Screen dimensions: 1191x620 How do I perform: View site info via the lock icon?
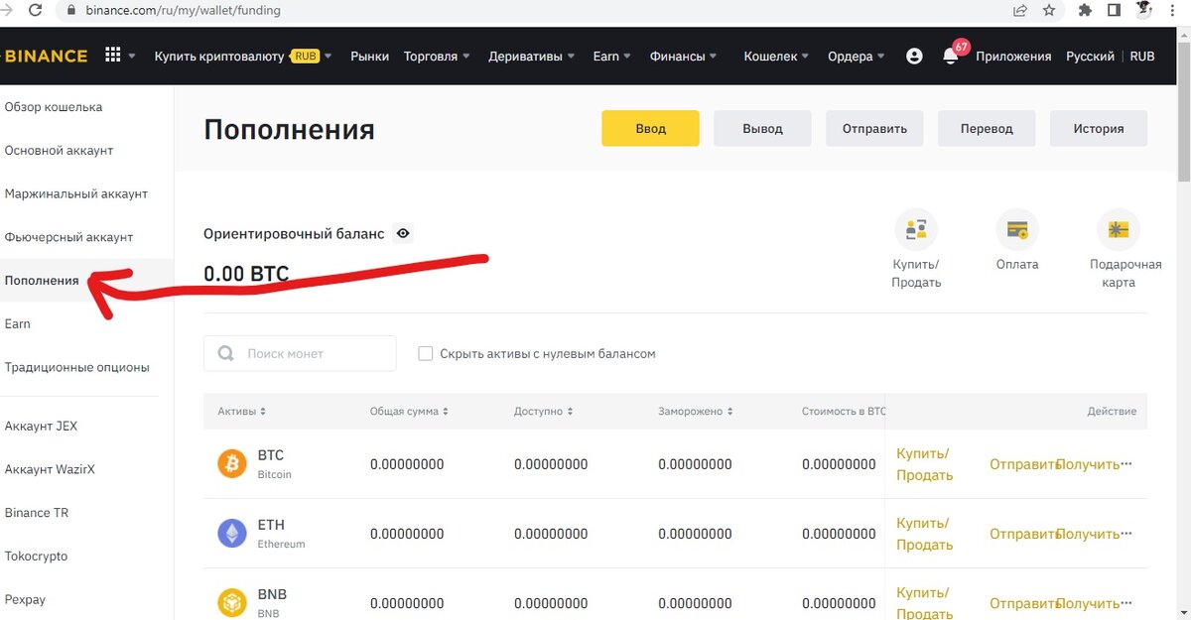70,11
